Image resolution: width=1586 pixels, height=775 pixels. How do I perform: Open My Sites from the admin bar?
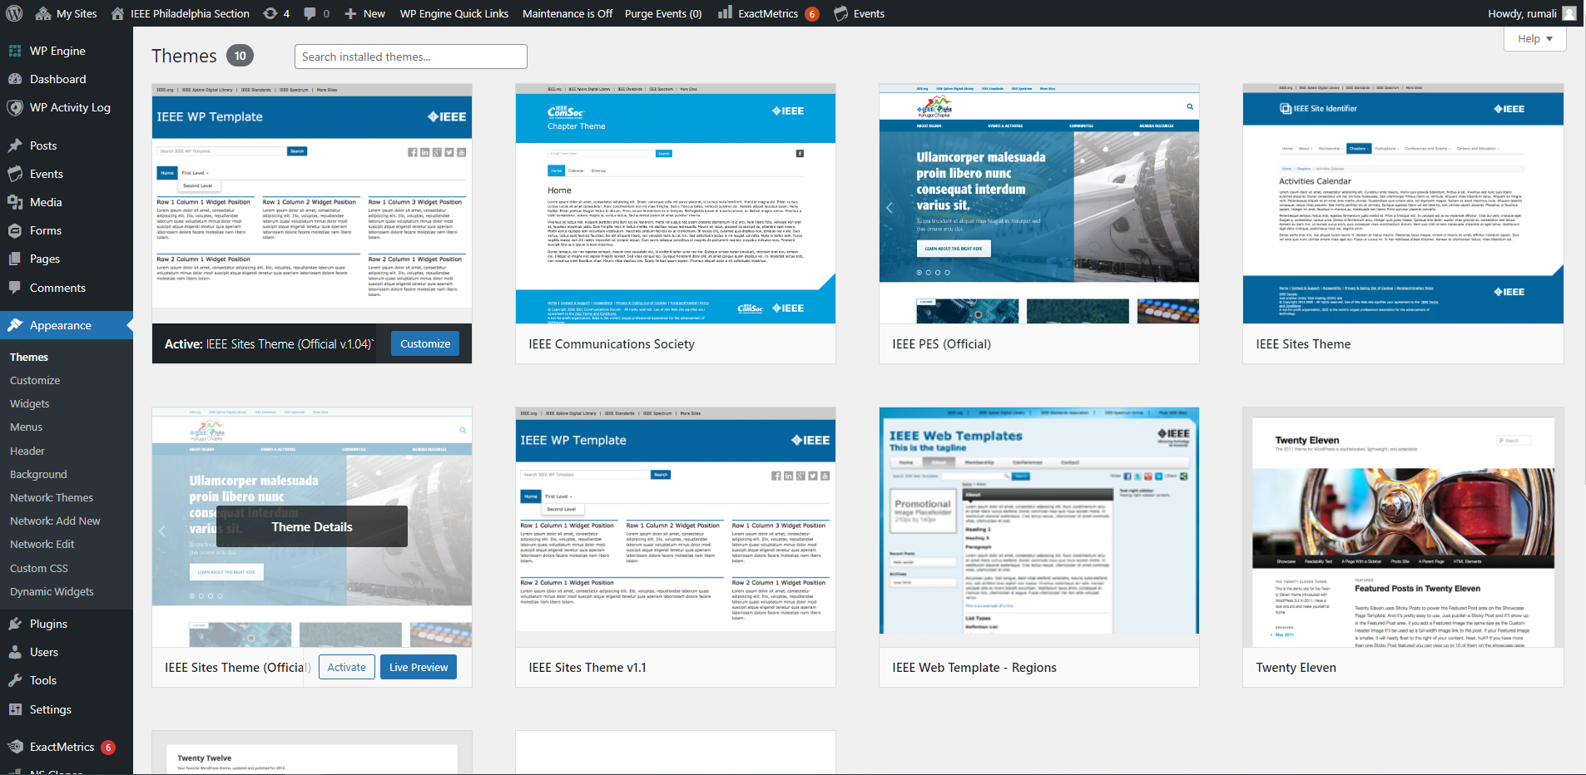click(x=66, y=12)
